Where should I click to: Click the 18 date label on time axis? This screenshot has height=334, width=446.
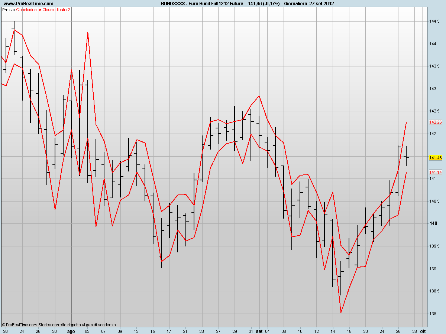pos(349,331)
